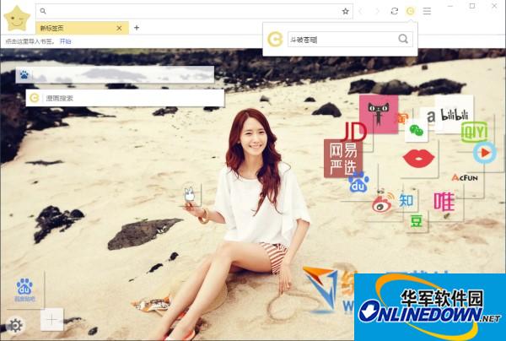
Task: Click the star bookmark icon in address bar
Action: 345,11
